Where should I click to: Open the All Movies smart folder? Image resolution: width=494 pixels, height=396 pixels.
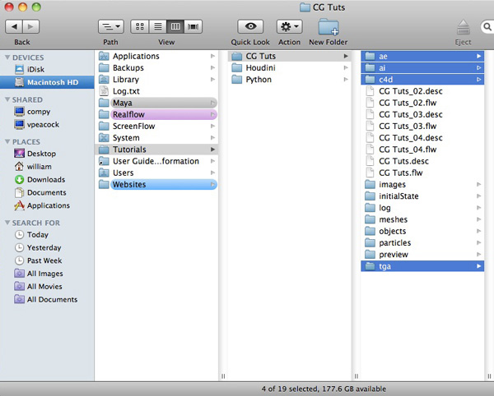(x=47, y=286)
